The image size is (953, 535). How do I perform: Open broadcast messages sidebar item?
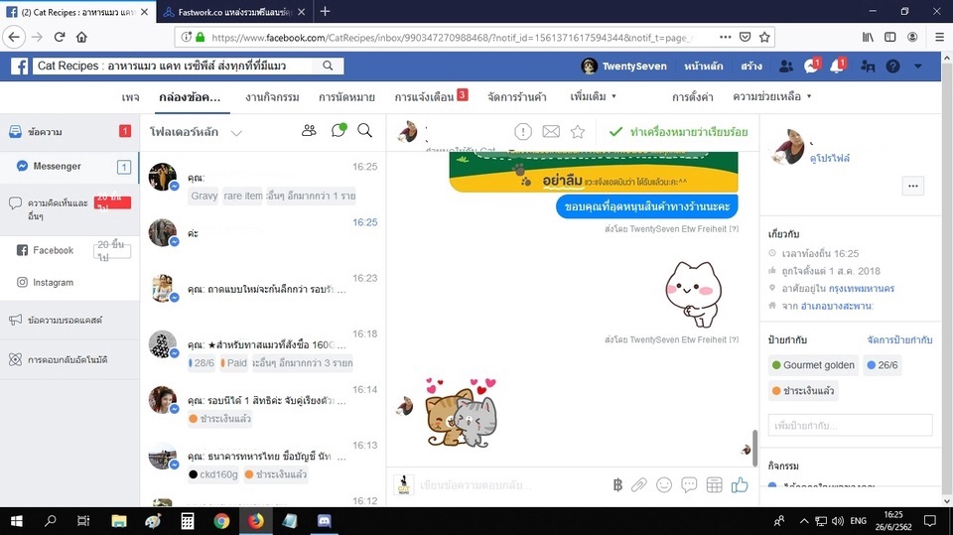click(x=69, y=320)
